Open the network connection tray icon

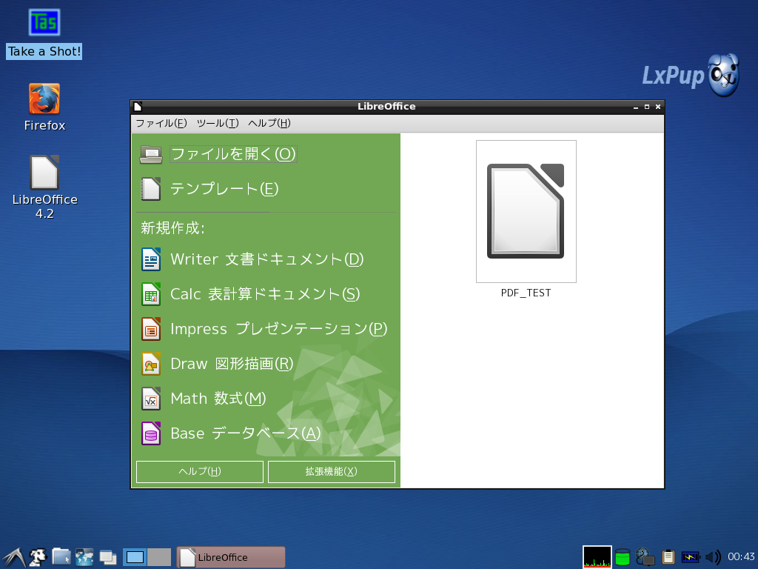coord(645,557)
